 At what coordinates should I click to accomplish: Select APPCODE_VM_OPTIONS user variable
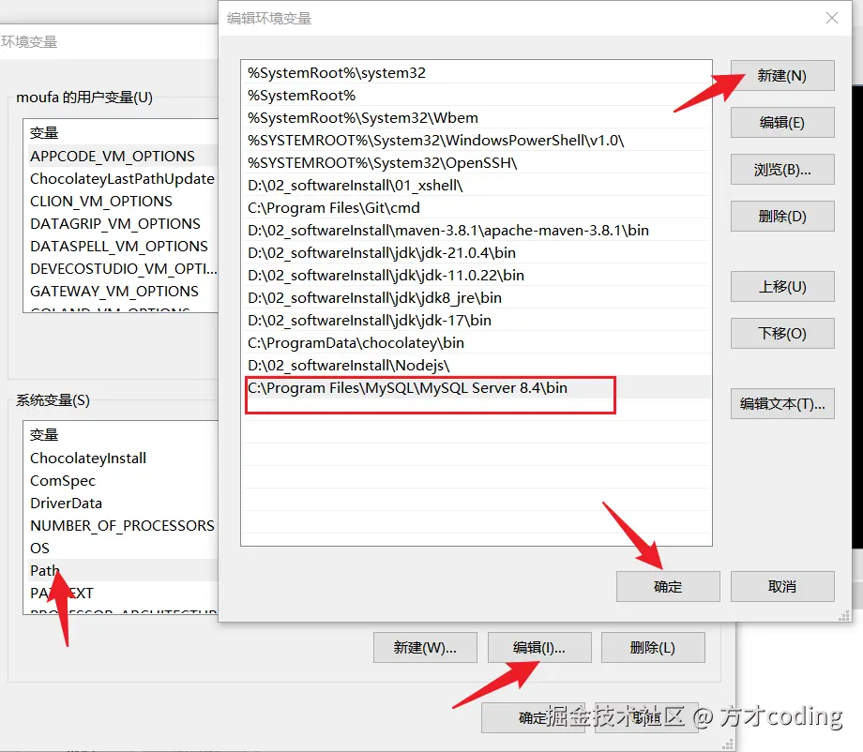pos(122,157)
